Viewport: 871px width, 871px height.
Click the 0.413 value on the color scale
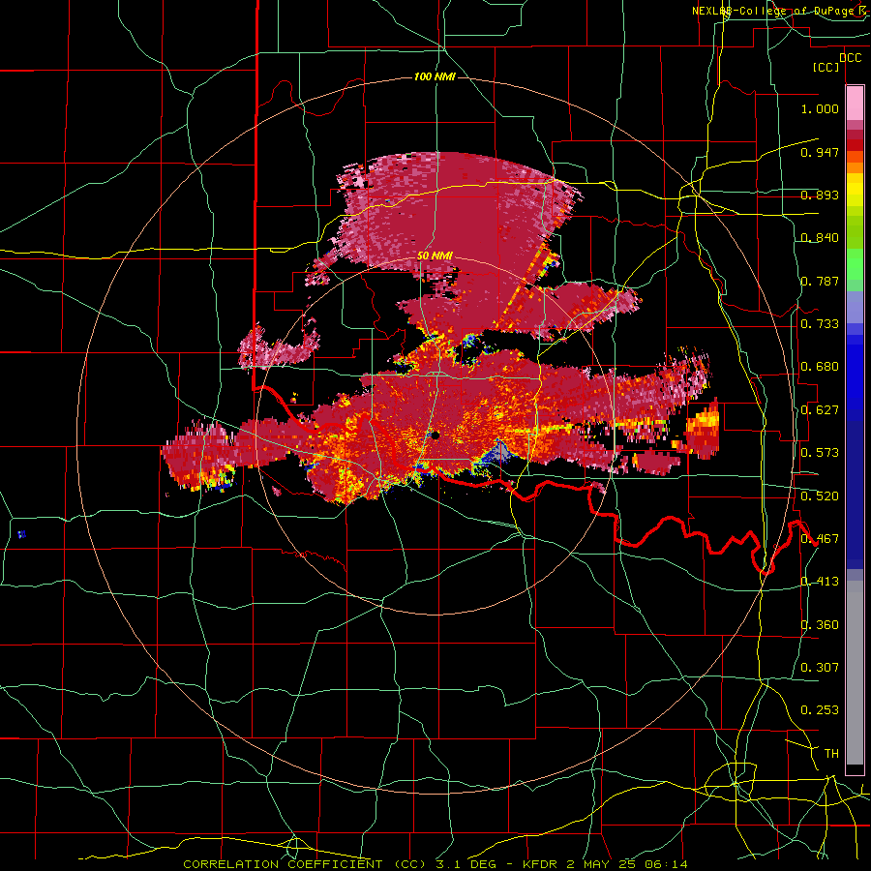(820, 582)
